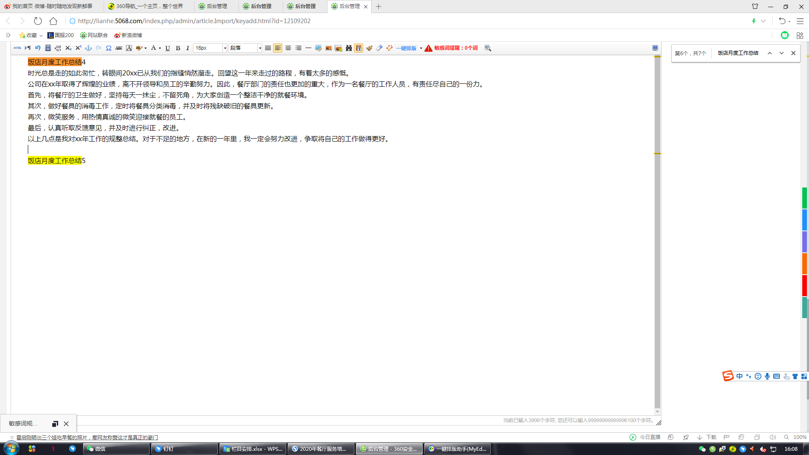Apply subscript formatting
Viewport: 809px width, 455px height.
point(68,48)
